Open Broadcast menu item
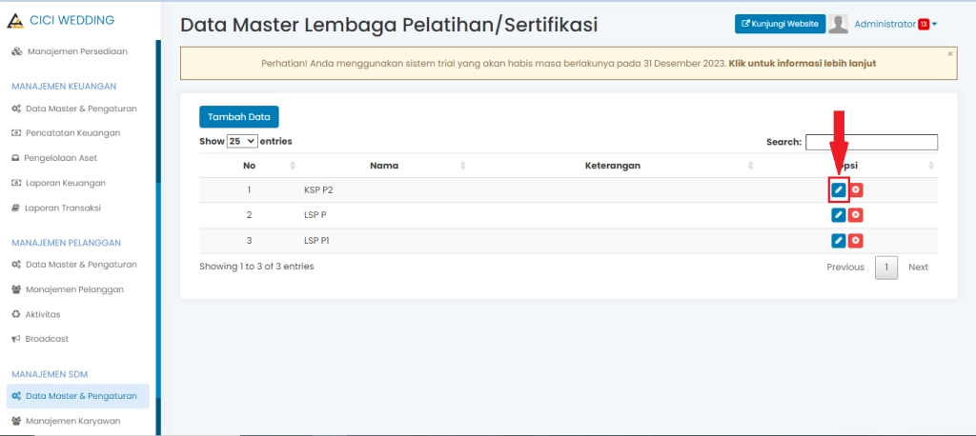Screen dimensions: 976x436 40,339
